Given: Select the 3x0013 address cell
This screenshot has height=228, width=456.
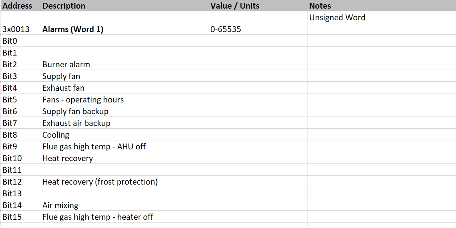Looking at the screenshot, I should pyautogui.click(x=16, y=29).
